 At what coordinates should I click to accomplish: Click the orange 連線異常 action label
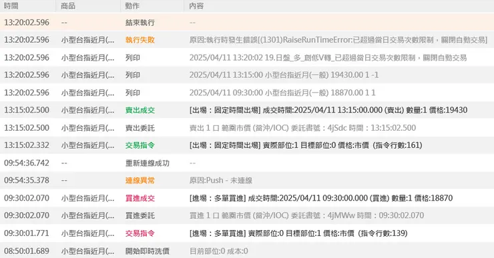[140, 181]
